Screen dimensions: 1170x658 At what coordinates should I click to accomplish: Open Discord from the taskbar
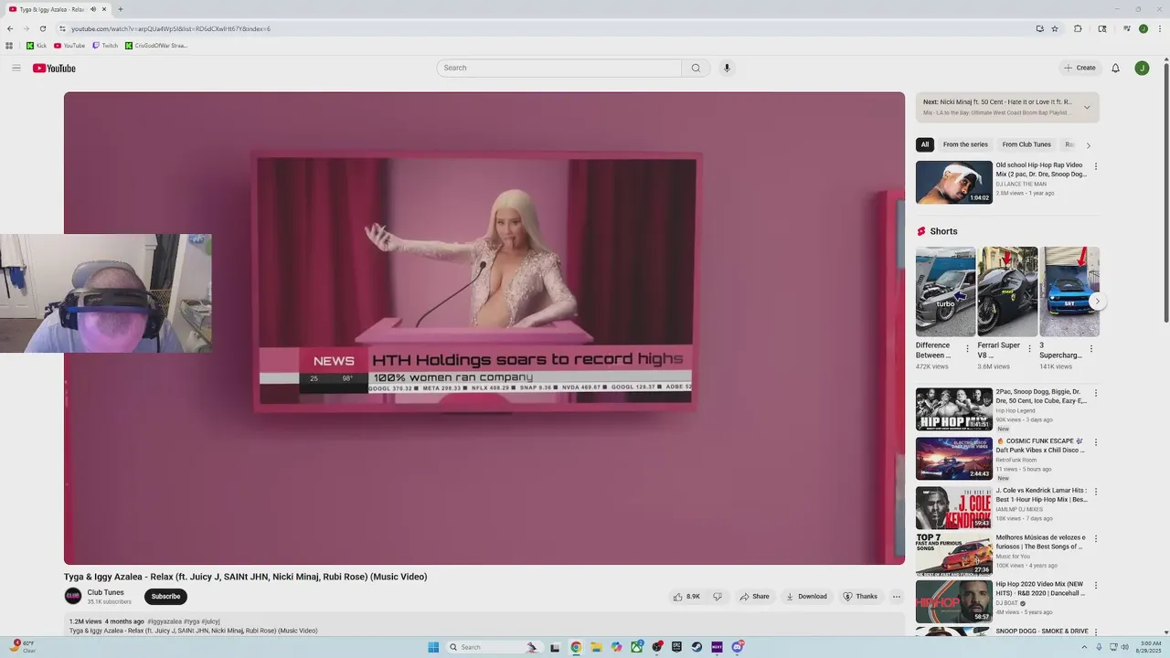point(737,647)
